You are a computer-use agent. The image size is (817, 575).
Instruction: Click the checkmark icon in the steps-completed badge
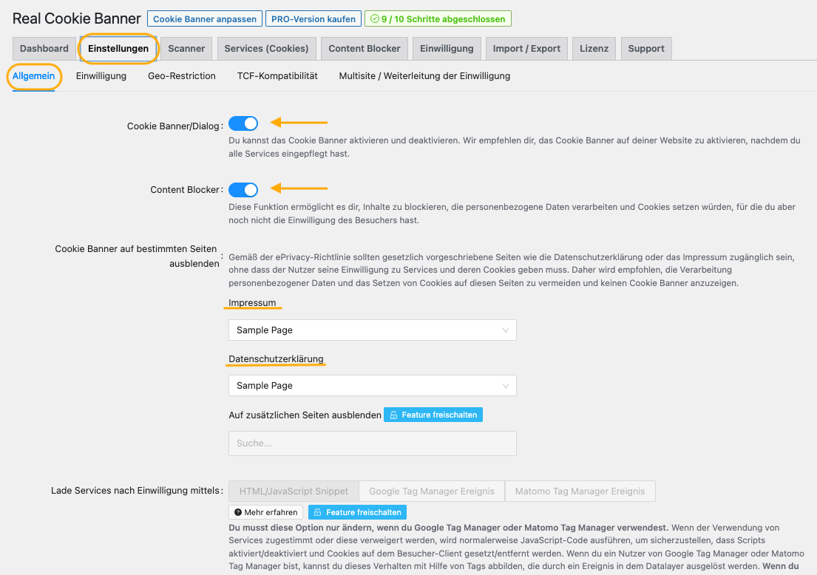click(x=374, y=18)
